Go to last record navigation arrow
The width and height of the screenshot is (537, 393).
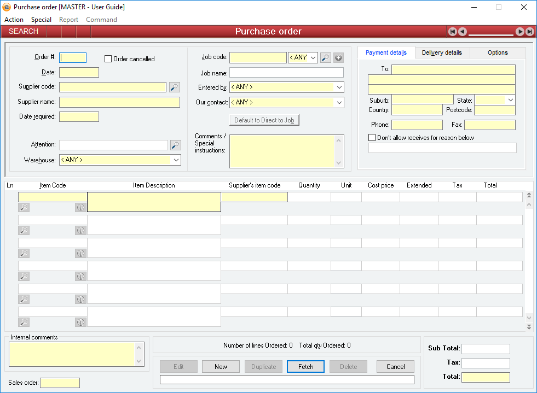click(530, 32)
